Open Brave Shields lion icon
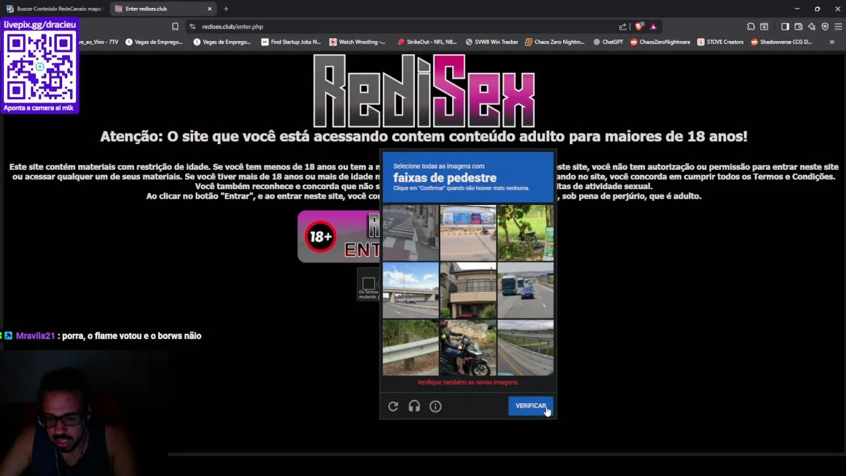 [638, 26]
